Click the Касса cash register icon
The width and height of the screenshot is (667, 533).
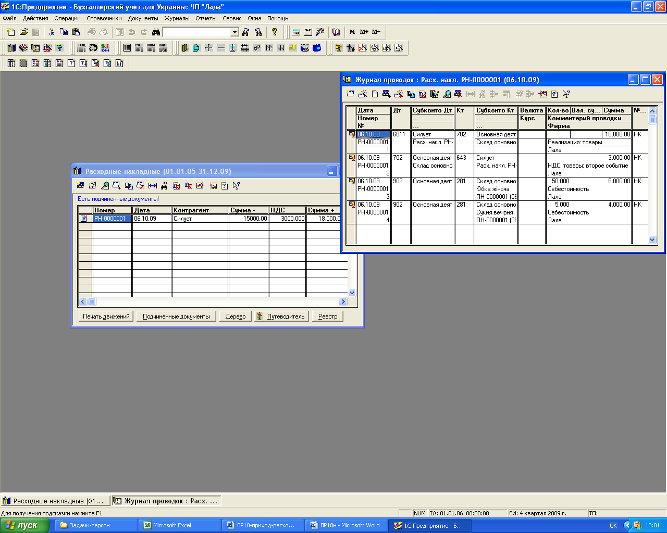pos(305,48)
